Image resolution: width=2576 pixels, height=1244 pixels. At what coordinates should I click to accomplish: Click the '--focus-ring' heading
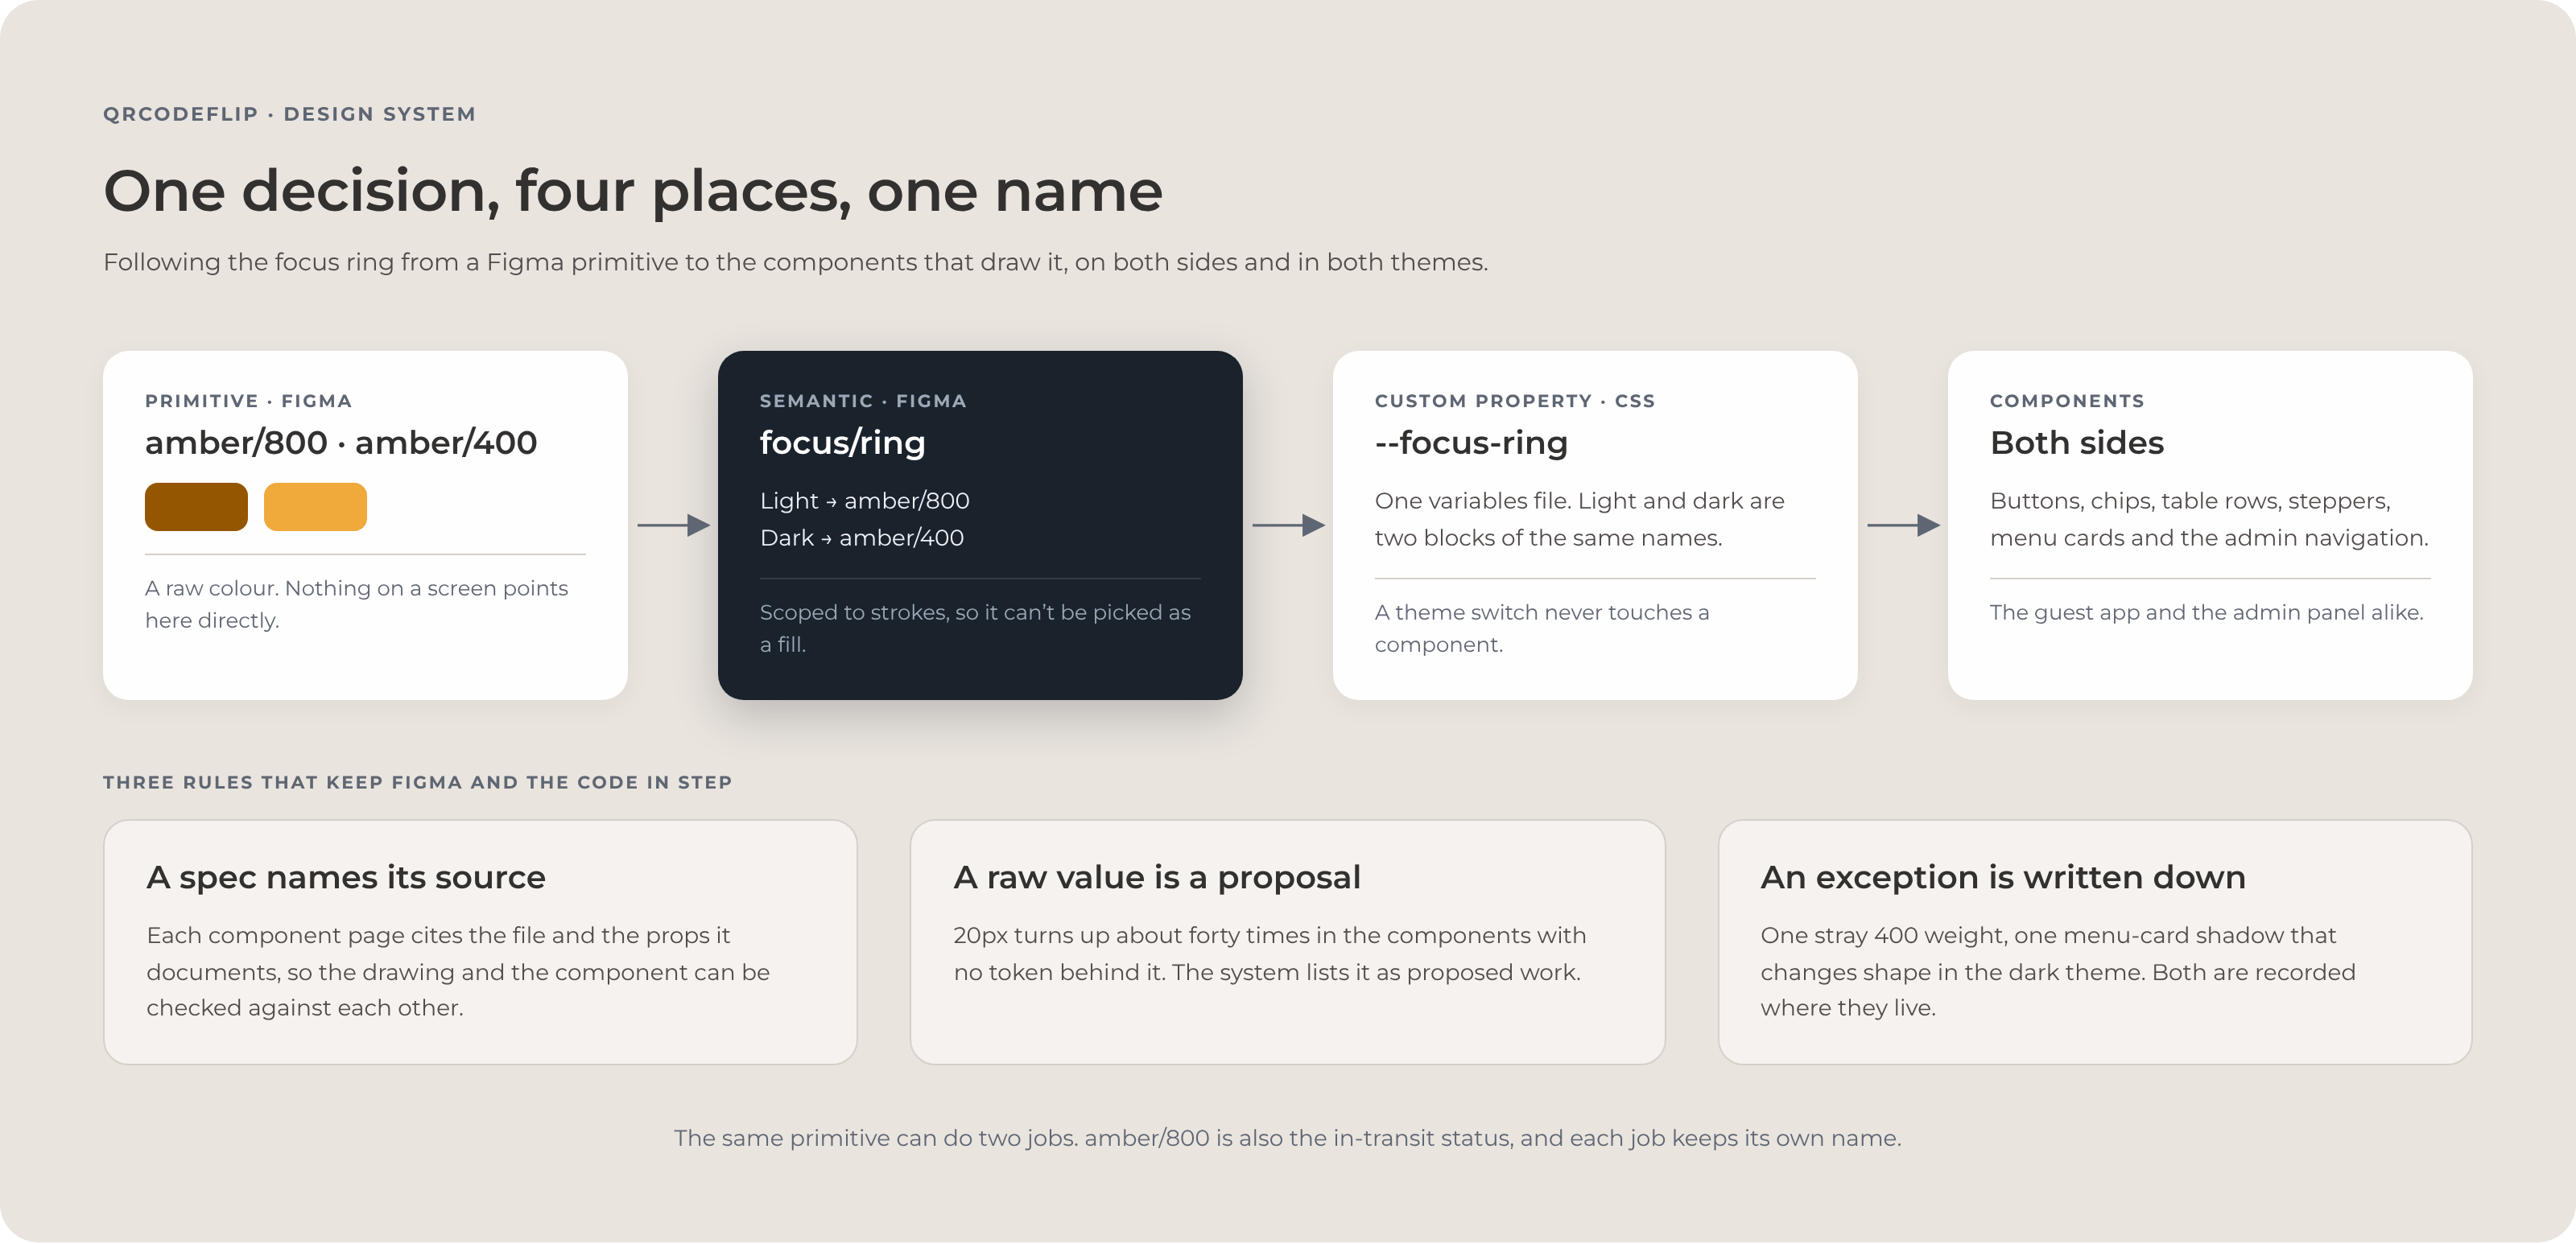1471,443
